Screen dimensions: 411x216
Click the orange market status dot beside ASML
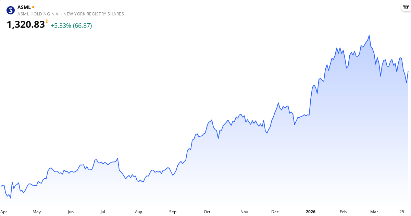33,7
